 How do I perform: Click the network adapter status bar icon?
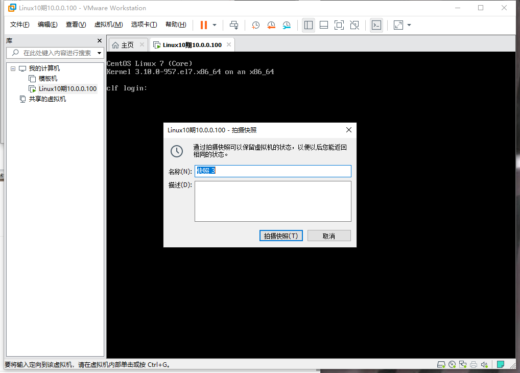pyautogui.click(x=463, y=365)
